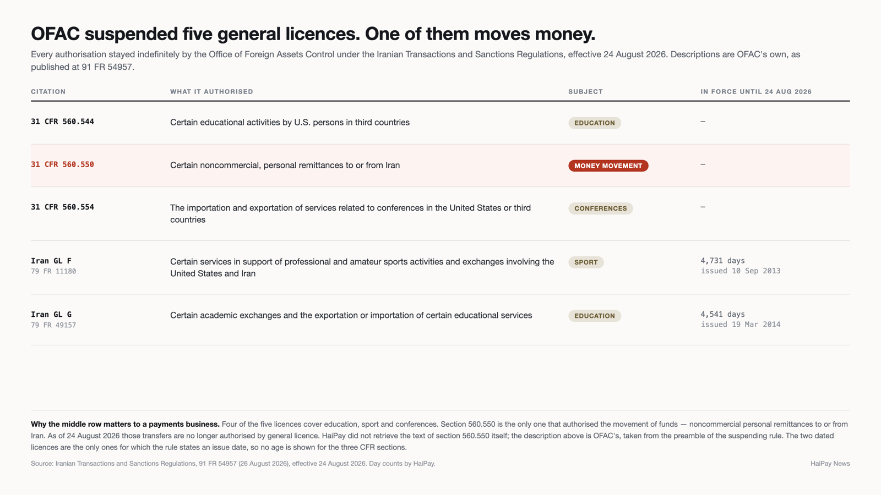Open citation 31 CFR 560.550

(62, 164)
